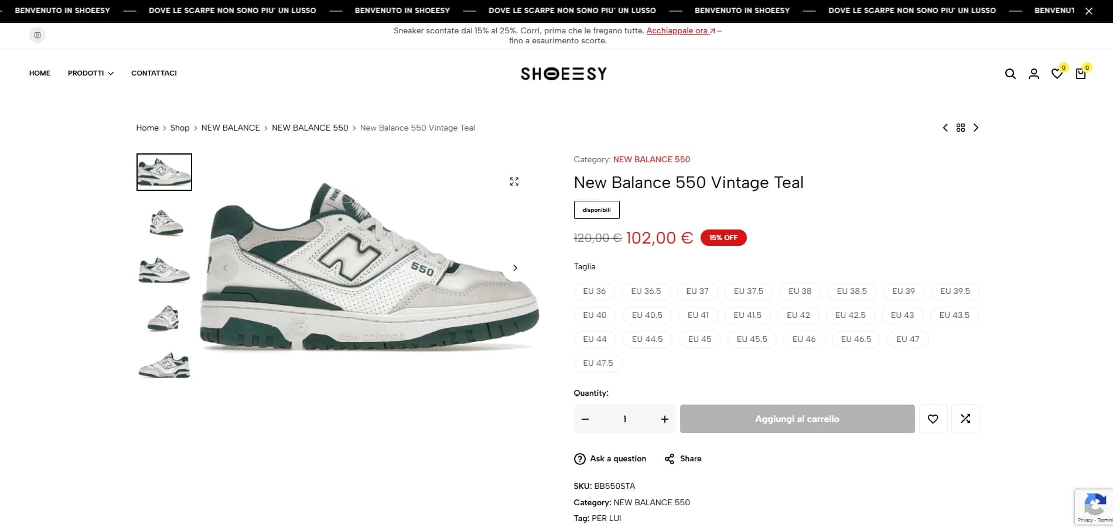Viewport: 1113px width, 531px height.
Task: Select size EU 36.5
Action: (646, 291)
